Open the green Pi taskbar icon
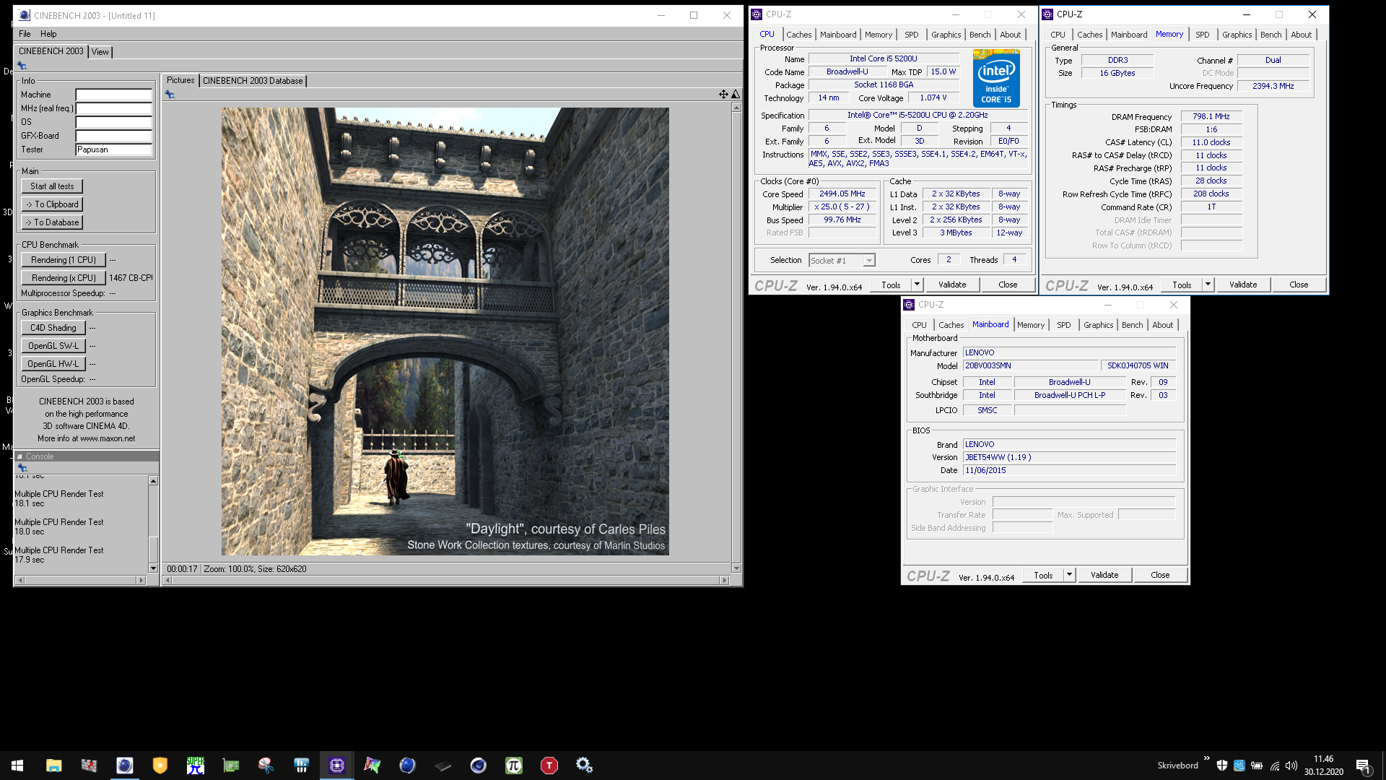Screen dimensions: 1386x780 [x=514, y=766]
